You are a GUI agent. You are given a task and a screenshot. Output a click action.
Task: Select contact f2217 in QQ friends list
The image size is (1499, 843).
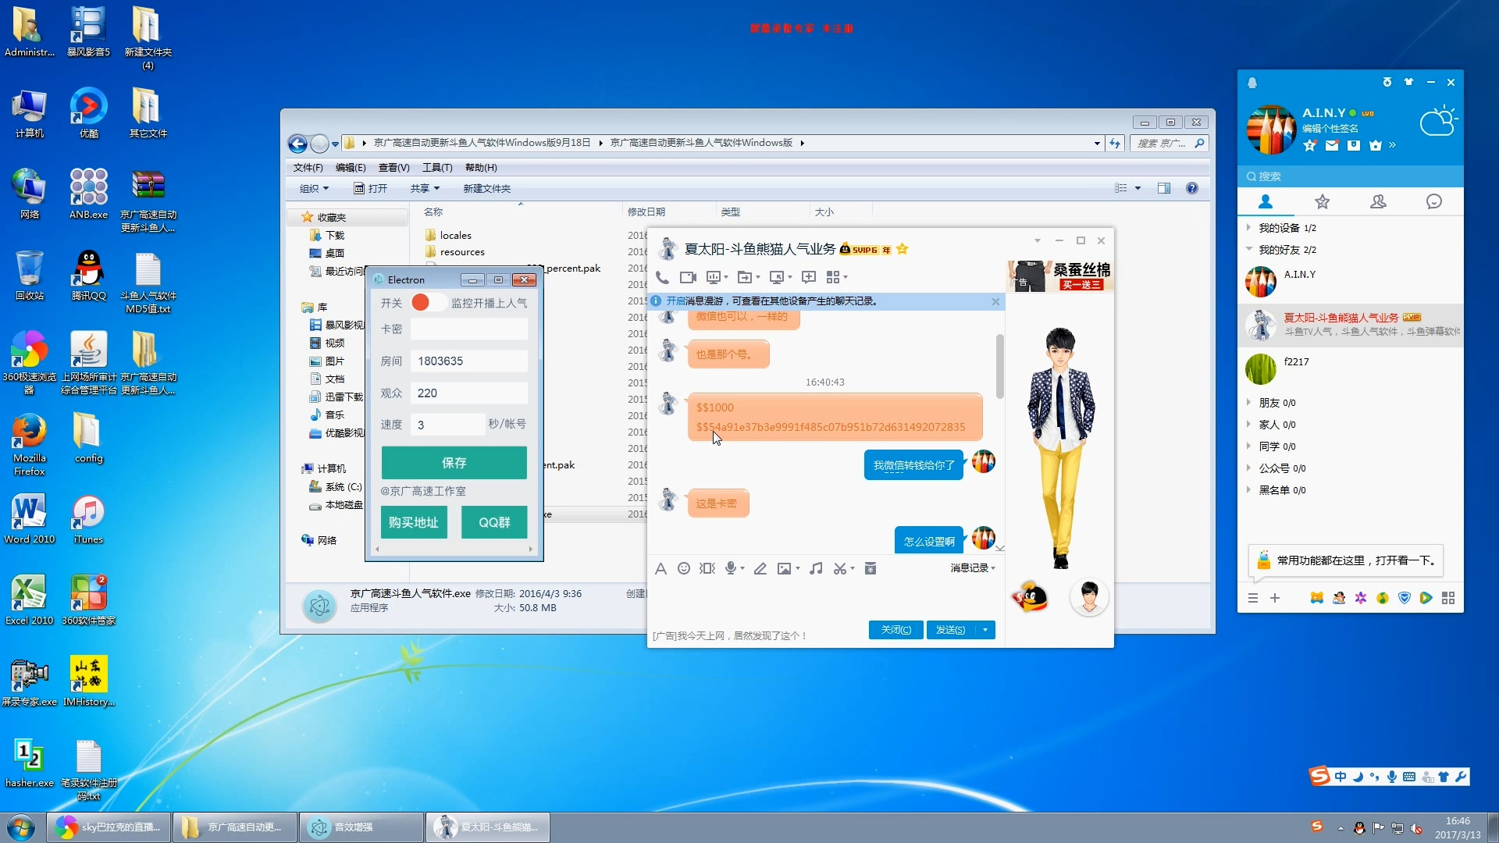1351,369
